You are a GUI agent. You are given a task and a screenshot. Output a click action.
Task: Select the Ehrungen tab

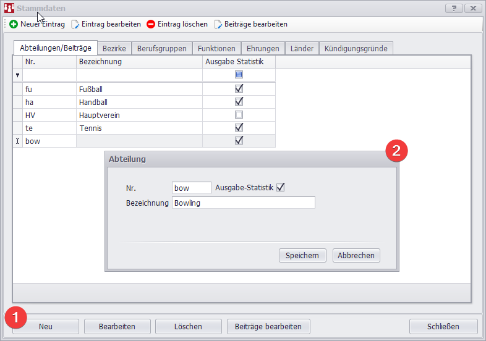pyautogui.click(x=263, y=48)
